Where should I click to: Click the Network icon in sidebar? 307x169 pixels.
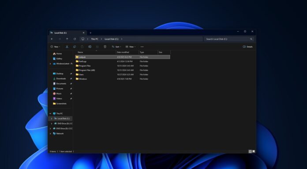(54, 133)
